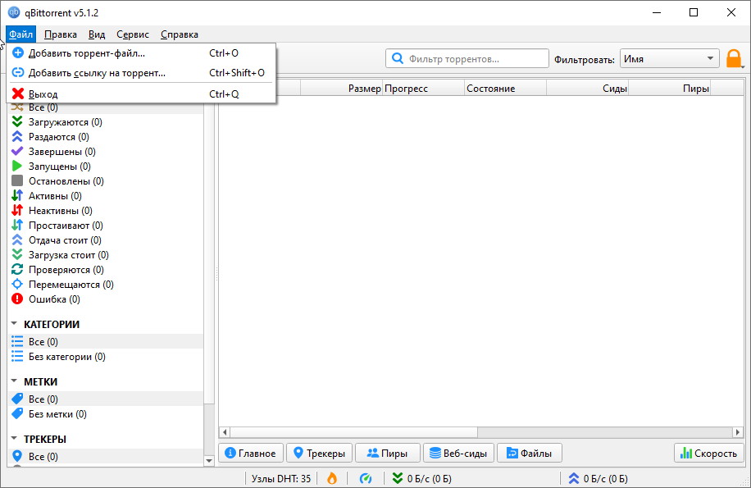This screenshot has width=751, height=488.
Task: Click list icon beside Без категории
Action: click(x=17, y=356)
